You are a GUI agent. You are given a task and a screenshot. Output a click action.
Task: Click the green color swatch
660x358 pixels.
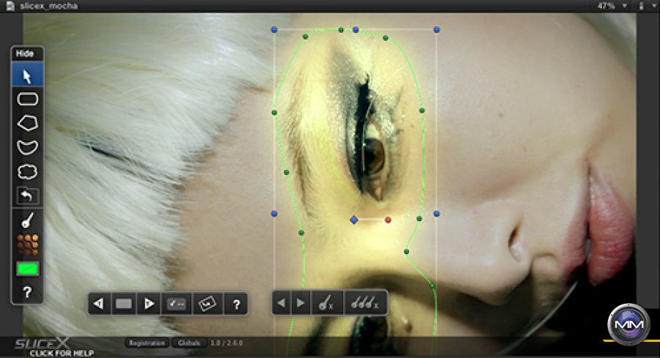pyautogui.click(x=28, y=269)
